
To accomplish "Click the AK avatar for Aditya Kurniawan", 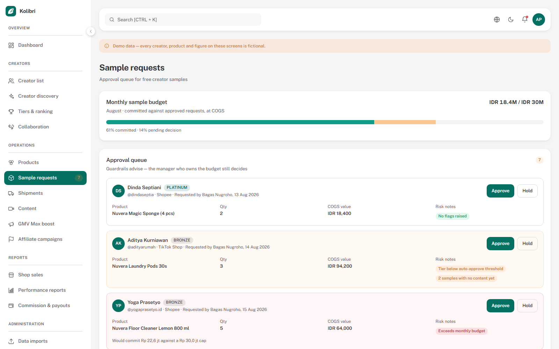I will tap(118, 244).
